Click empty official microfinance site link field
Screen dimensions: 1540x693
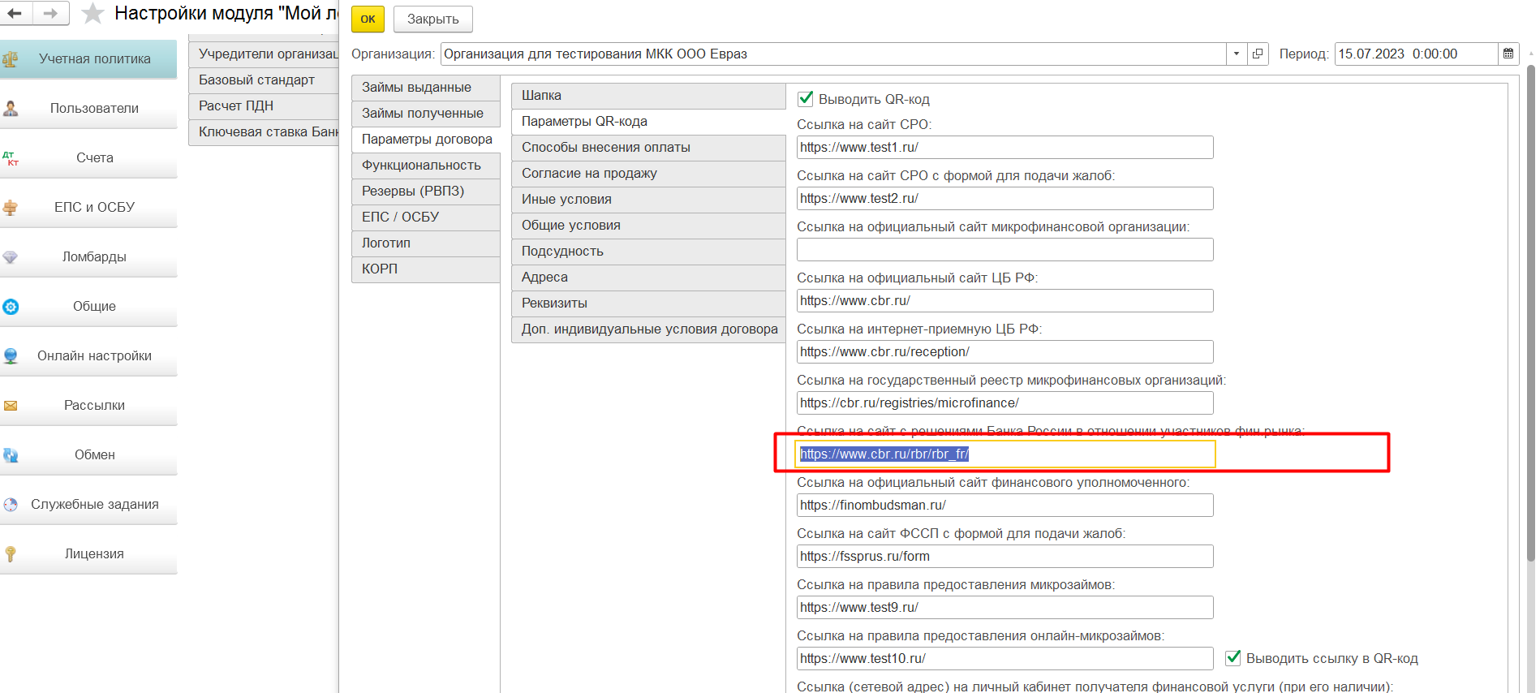[x=1004, y=250]
